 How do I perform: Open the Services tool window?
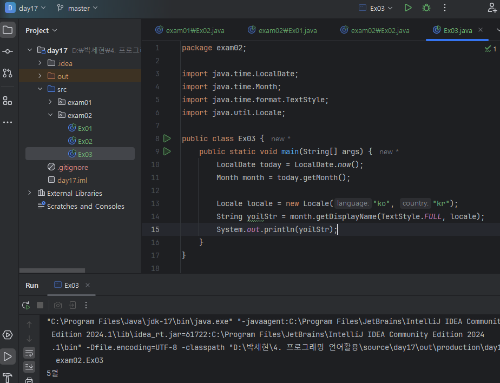coord(8,335)
